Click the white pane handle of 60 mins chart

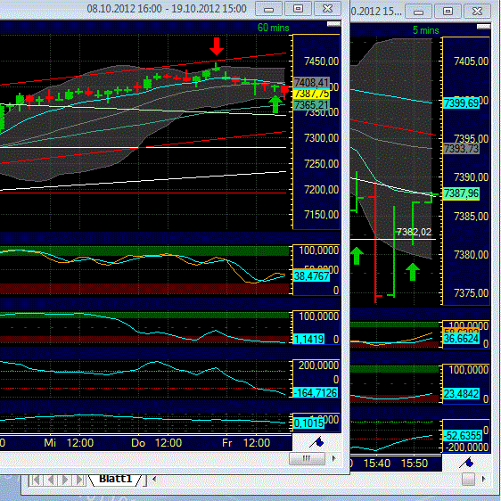point(333,24)
